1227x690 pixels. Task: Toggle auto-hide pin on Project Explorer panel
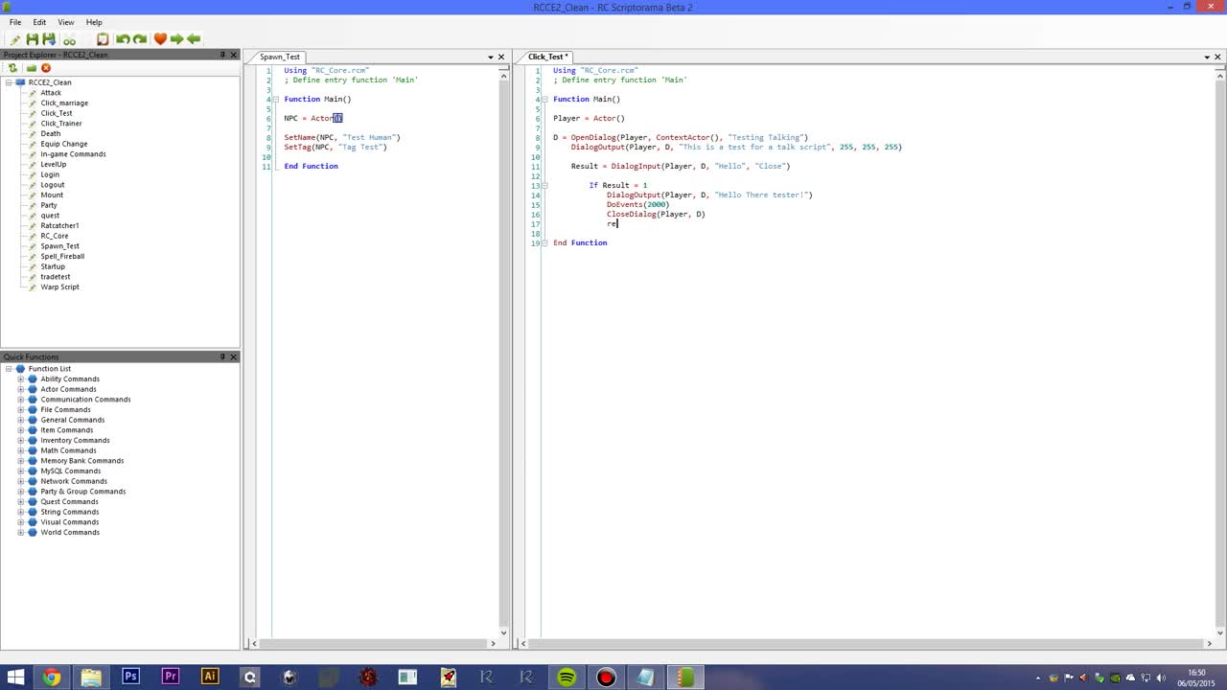click(222, 55)
